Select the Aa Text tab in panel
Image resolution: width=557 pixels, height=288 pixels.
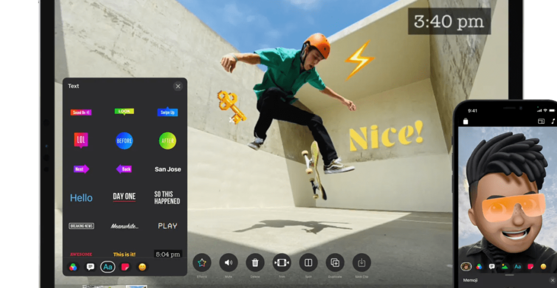(x=108, y=267)
